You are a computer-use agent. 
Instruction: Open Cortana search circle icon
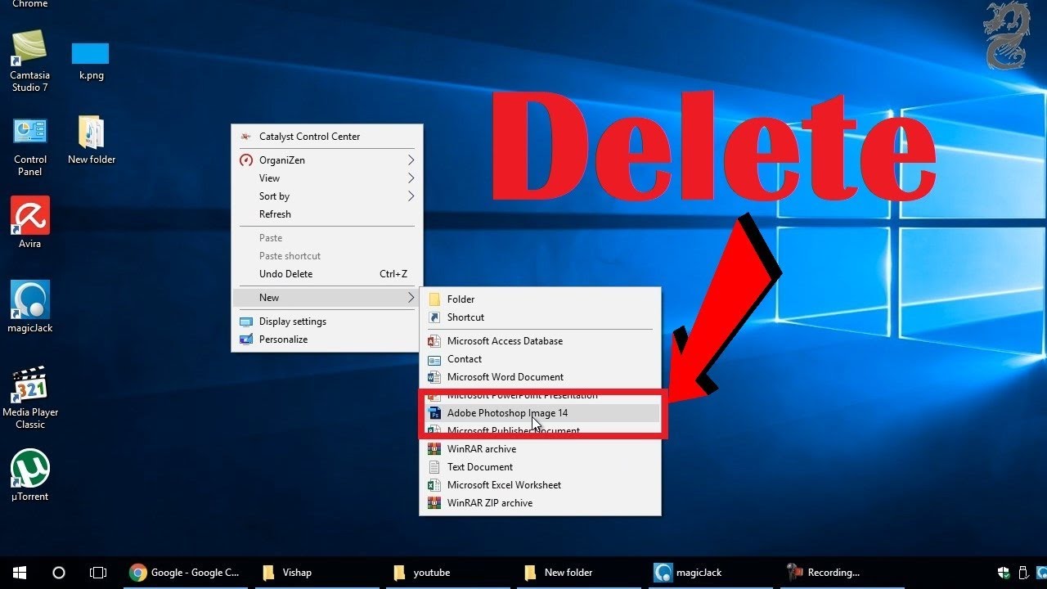[59, 573]
